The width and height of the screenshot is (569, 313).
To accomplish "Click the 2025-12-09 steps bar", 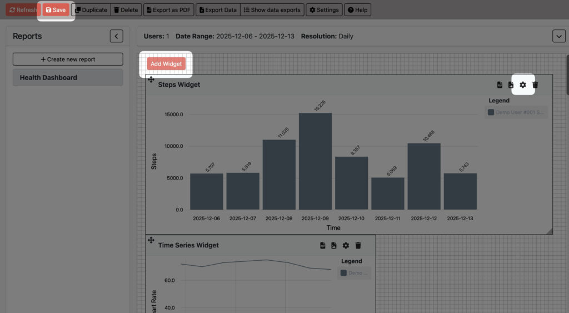I will (315, 161).
